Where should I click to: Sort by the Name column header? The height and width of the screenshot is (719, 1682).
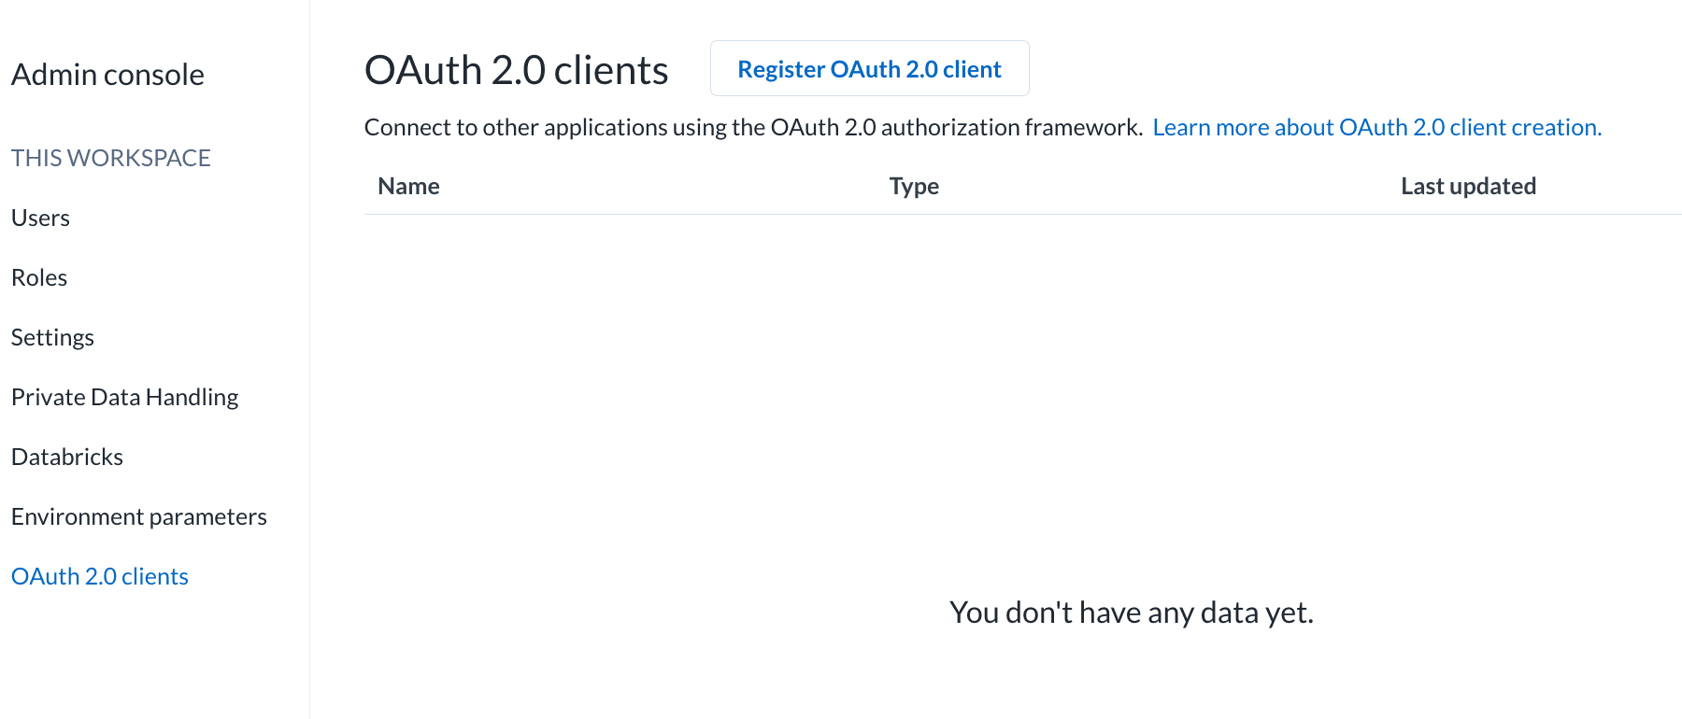click(x=408, y=186)
